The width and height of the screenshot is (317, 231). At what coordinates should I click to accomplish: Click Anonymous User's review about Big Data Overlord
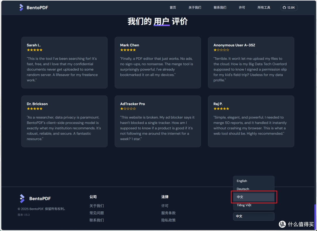pyautogui.click(x=250, y=69)
